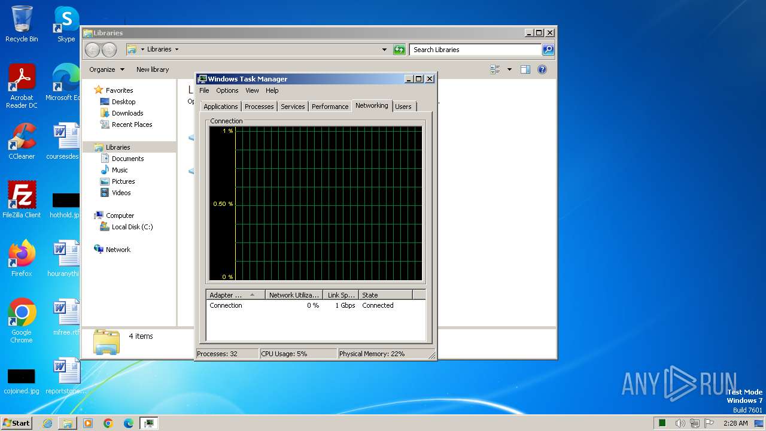Click the volume speaker tray icon
Screen dimensions: 766x431
680,423
